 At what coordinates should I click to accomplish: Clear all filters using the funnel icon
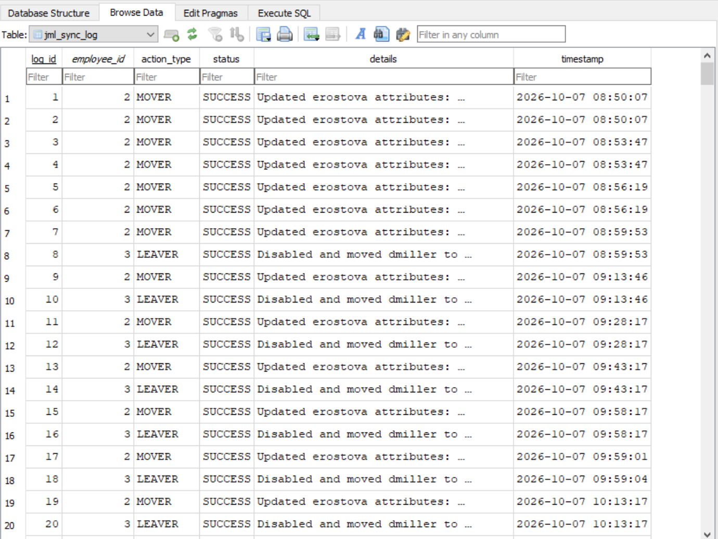pyautogui.click(x=215, y=35)
